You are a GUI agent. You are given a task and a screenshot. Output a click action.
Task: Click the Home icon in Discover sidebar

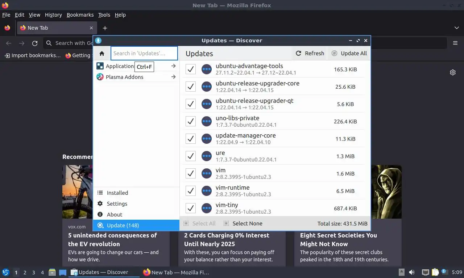tap(102, 54)
